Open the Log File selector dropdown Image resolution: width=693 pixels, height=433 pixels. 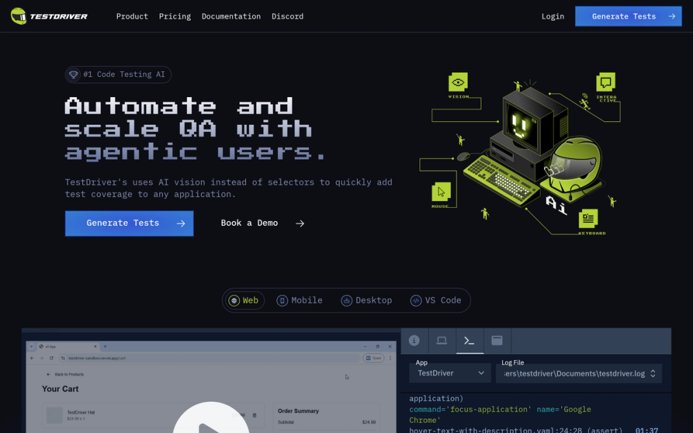click(x=579, y=373)
